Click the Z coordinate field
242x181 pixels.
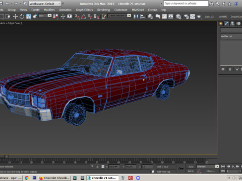click(x=147, y=167)
